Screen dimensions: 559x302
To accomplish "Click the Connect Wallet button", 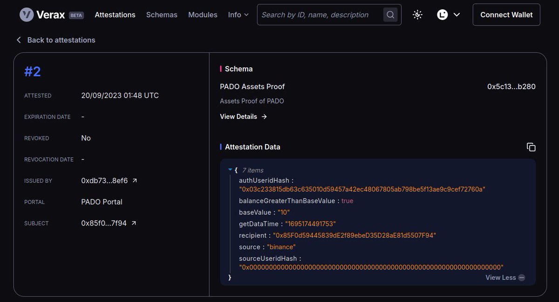I will pyautogui.click(x=506, y=15).
